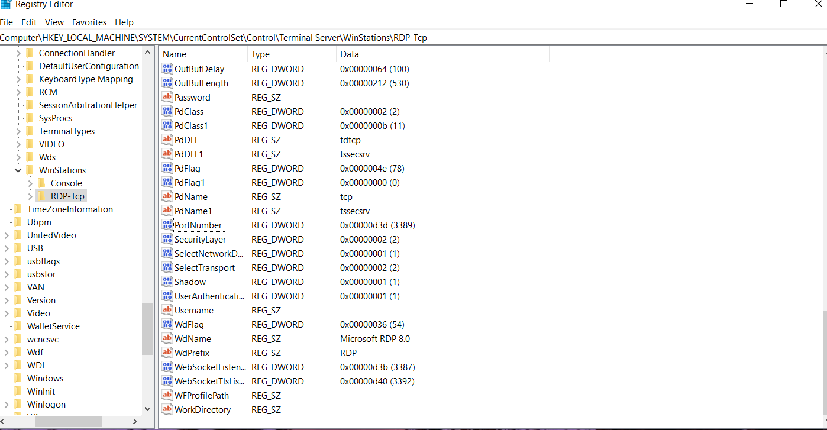This screenshot has width=827, height=430.
Task: Collapse the WinStations tree node
Action: point(18,170)
